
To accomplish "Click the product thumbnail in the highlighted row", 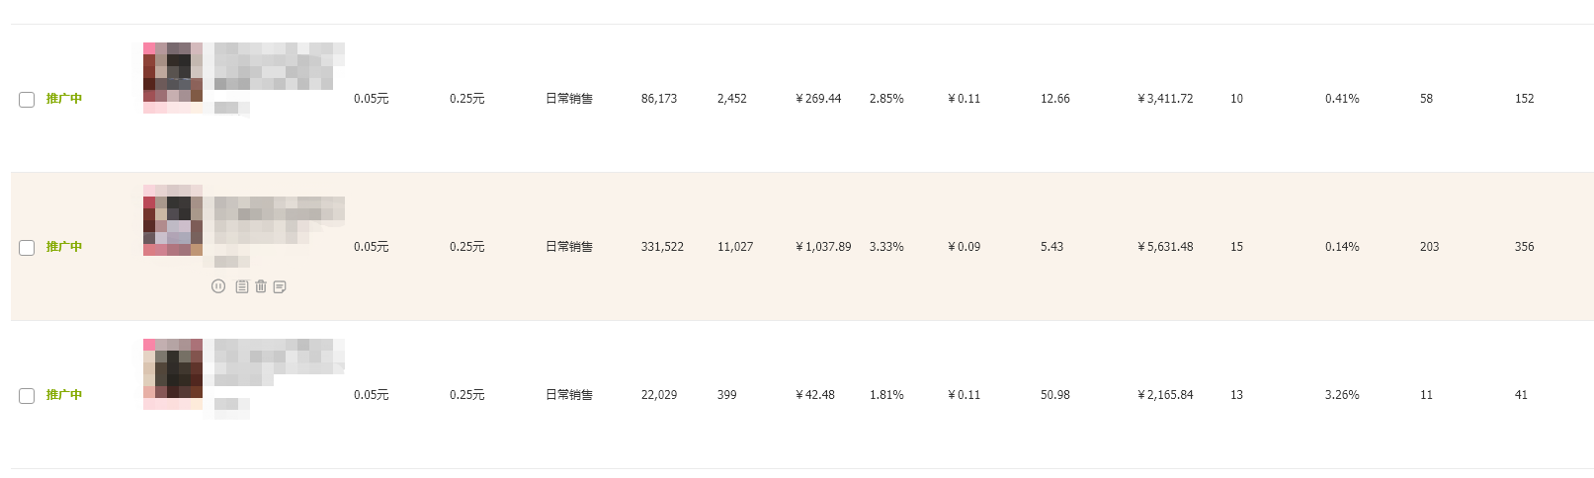I will click(173, 220).
